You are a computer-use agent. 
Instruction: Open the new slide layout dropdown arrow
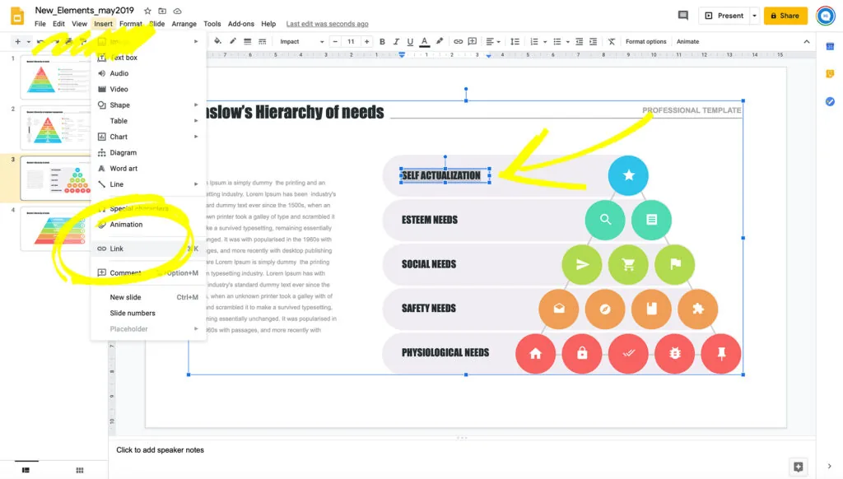[x=29, y=41]
